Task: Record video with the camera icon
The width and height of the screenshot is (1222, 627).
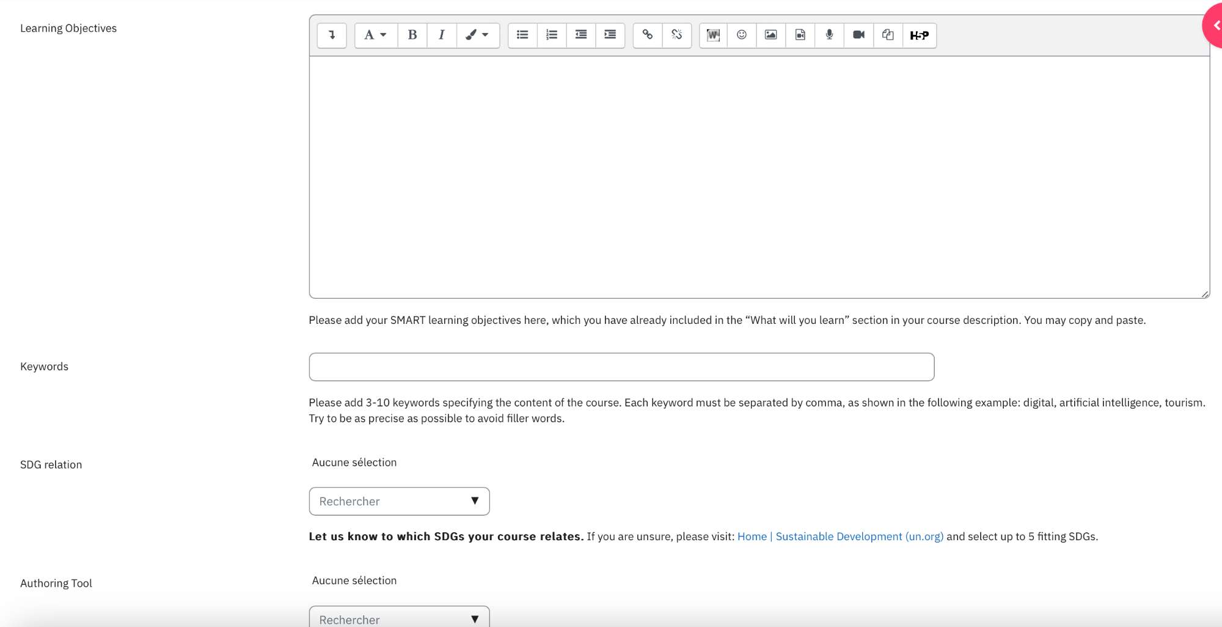Action: click(x=859, y=35)
